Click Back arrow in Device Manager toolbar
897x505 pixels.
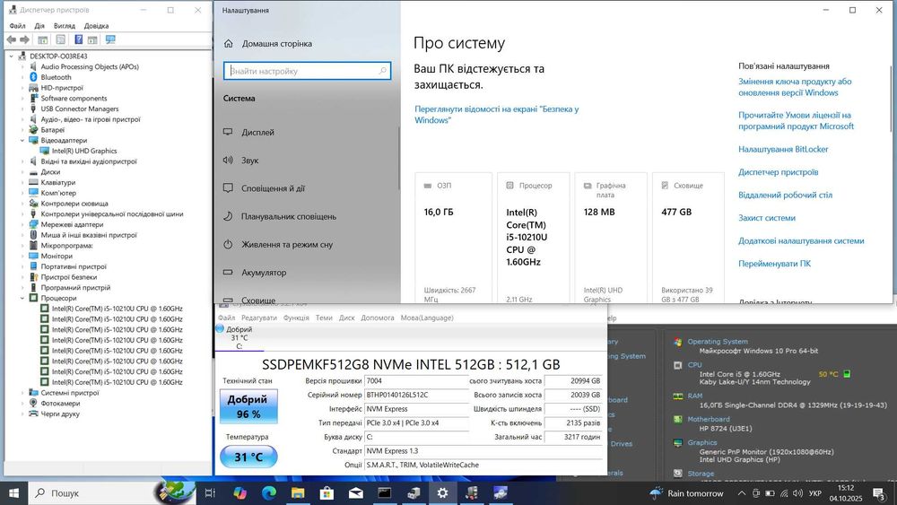tap(12, 39)
